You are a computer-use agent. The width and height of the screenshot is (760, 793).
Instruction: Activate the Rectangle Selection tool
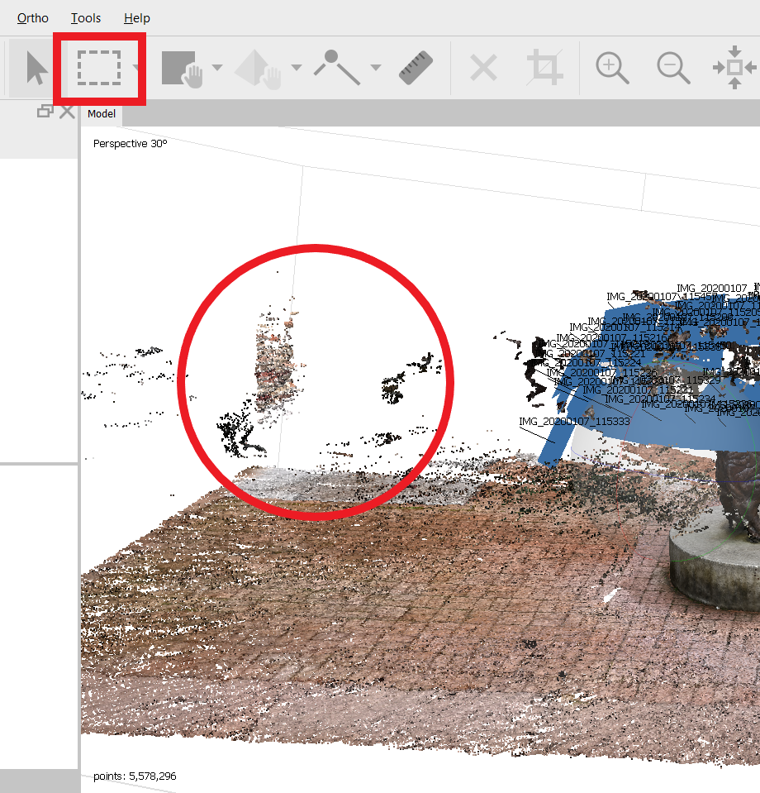click(99, 68)
